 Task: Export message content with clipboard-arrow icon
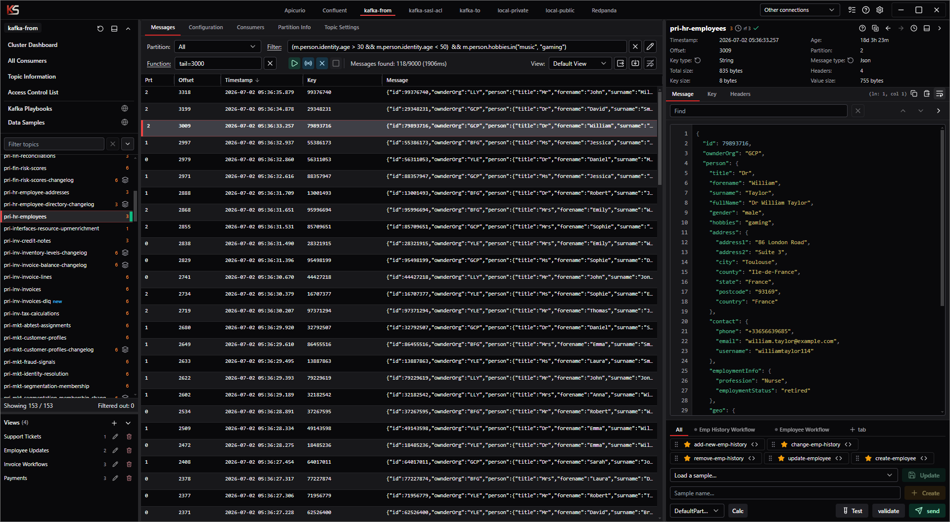(927, 93)
